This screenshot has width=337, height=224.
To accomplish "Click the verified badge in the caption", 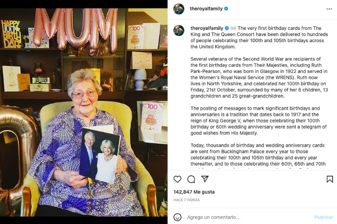I will tap(226, 28).
